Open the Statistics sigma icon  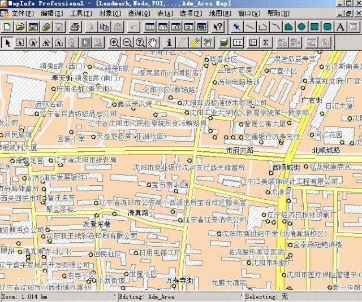coord(265,42)
